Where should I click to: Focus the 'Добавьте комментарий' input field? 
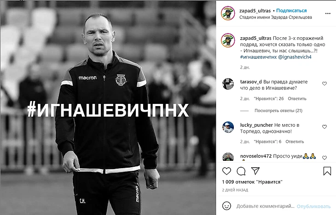point(265,206)
